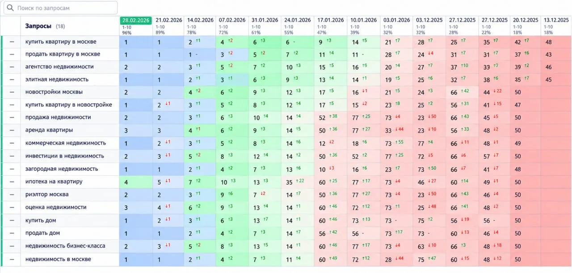Click the dash icon beside 'оценка недвижимости'

pyautogui.click(x=12, y=207)
